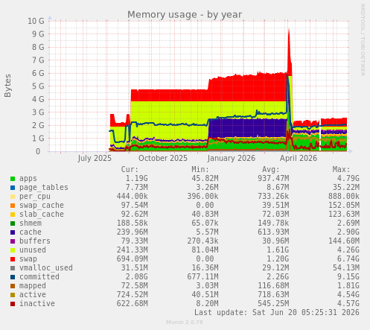Click active minimum value 40.51M
The height and width of the screenshot is (330, 370).
(x=205, y=295)
